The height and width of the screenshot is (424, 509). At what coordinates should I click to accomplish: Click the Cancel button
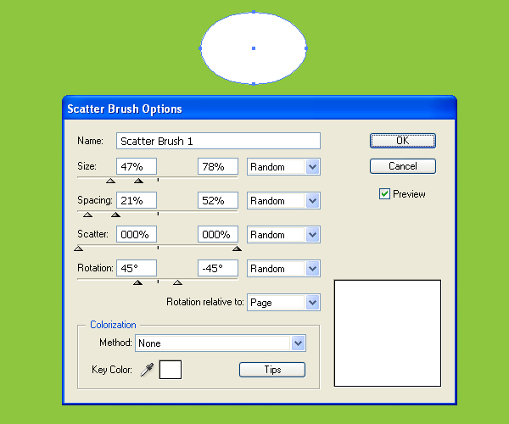click(402, 166)
